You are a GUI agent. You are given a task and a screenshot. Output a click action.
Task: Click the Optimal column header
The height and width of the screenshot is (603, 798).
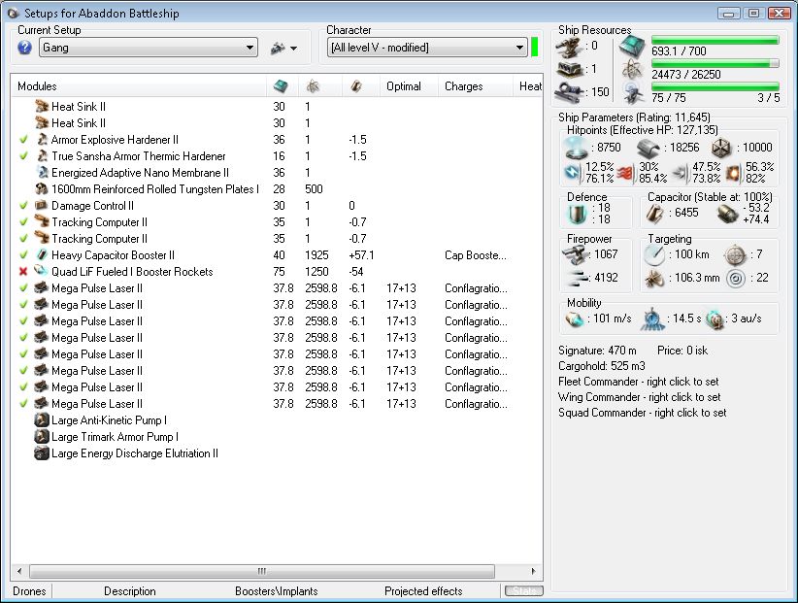coord(404,86)
